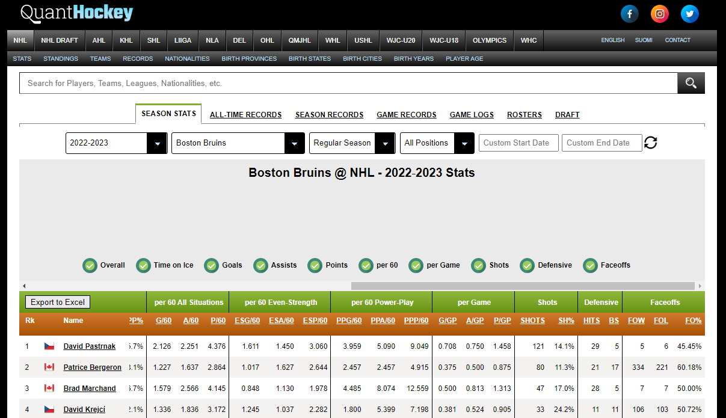Click the Custom Start Date field
This screenshot has width=726, height=418.
pos(518,143)
